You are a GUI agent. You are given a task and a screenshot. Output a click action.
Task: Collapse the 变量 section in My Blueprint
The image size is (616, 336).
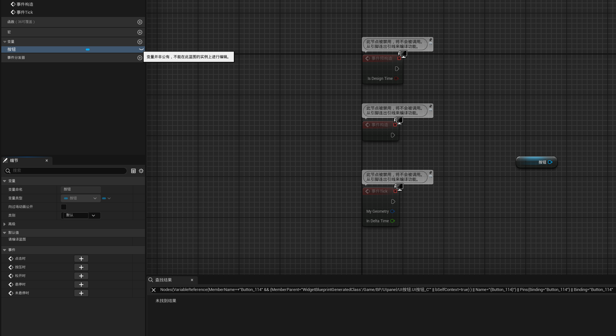click(x=4, y=42)
